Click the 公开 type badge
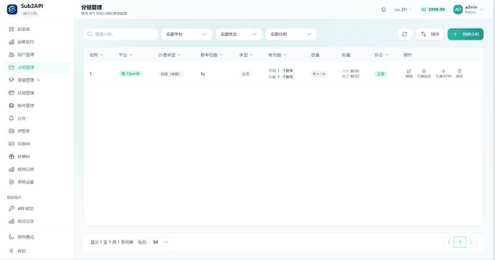 (245, 74)
